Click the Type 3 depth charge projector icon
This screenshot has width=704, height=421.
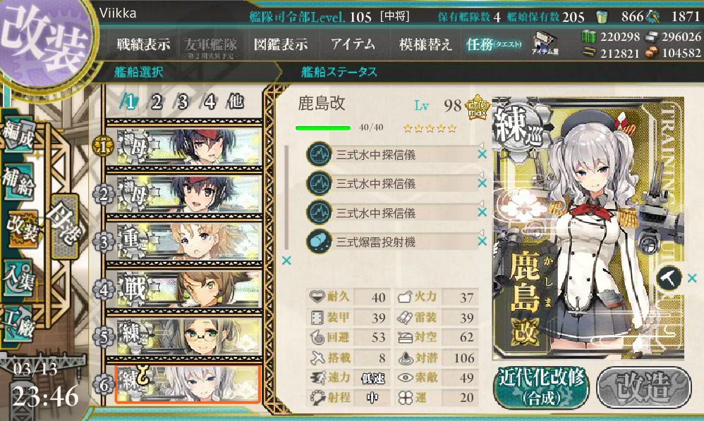tap(319, 242)
